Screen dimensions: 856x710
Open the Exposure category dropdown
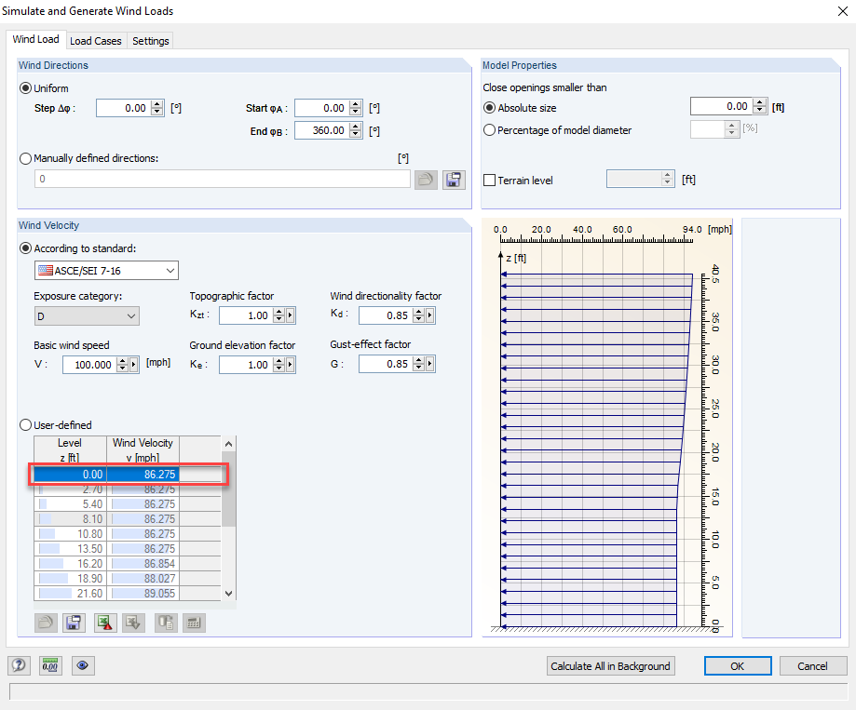click(132, 315)
